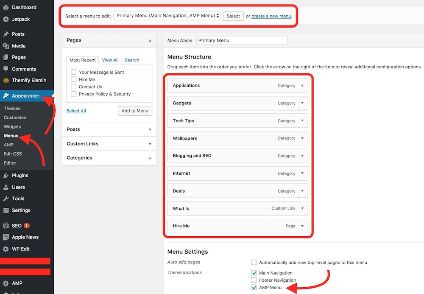Screen dimensions: 424x294
Task: Enable the Footer Navigation theme location
Action: click(254, 280)
